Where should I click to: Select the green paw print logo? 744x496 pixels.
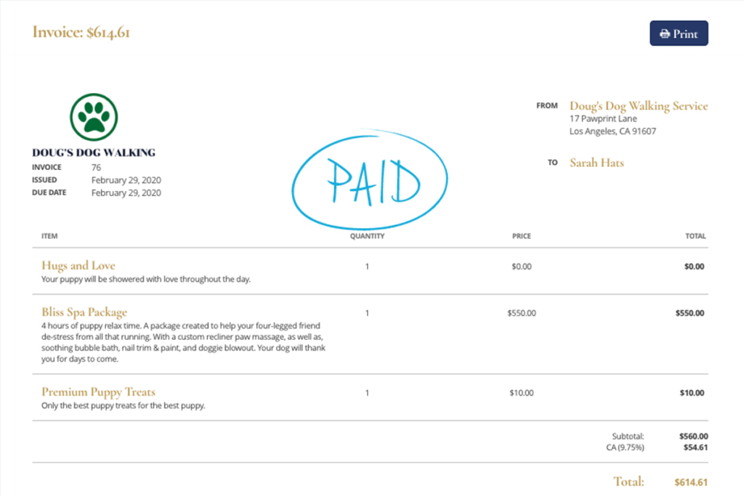(x=93, y=116)
